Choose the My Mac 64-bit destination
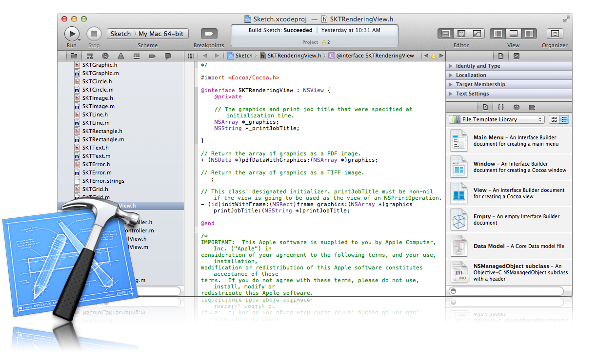The height and width of the screenshot is (362, 597). coord(161,34)
